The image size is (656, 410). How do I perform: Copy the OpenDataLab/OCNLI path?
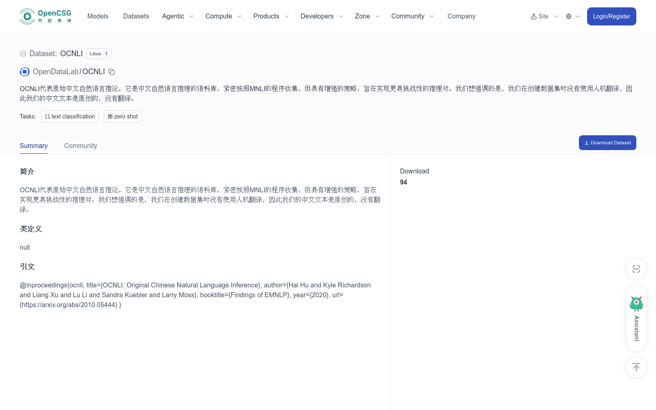pyautogui.click(x=112, y=72)
